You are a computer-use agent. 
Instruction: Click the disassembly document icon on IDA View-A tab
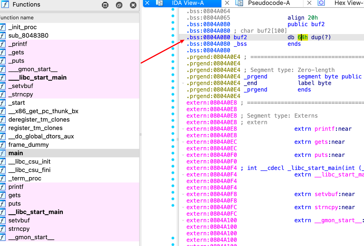point(160,3)
